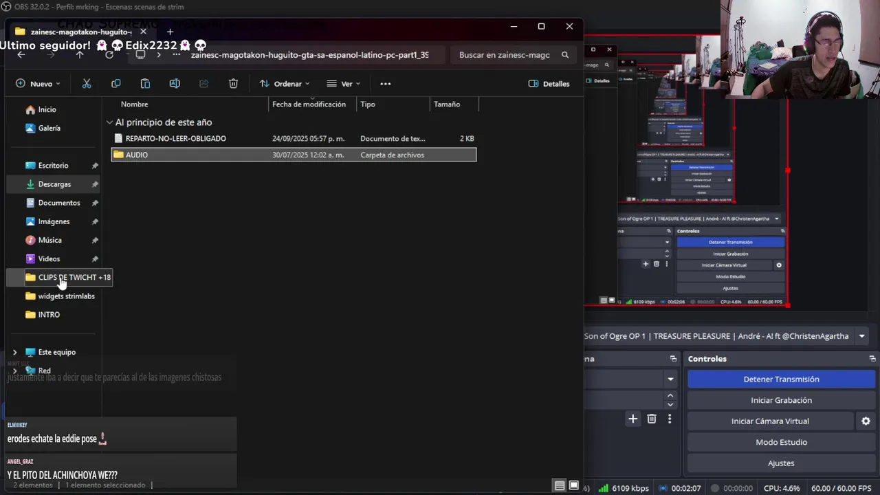
Task: Show hidden breadcrumb path with ellipsis
Action: click(177, 55)
